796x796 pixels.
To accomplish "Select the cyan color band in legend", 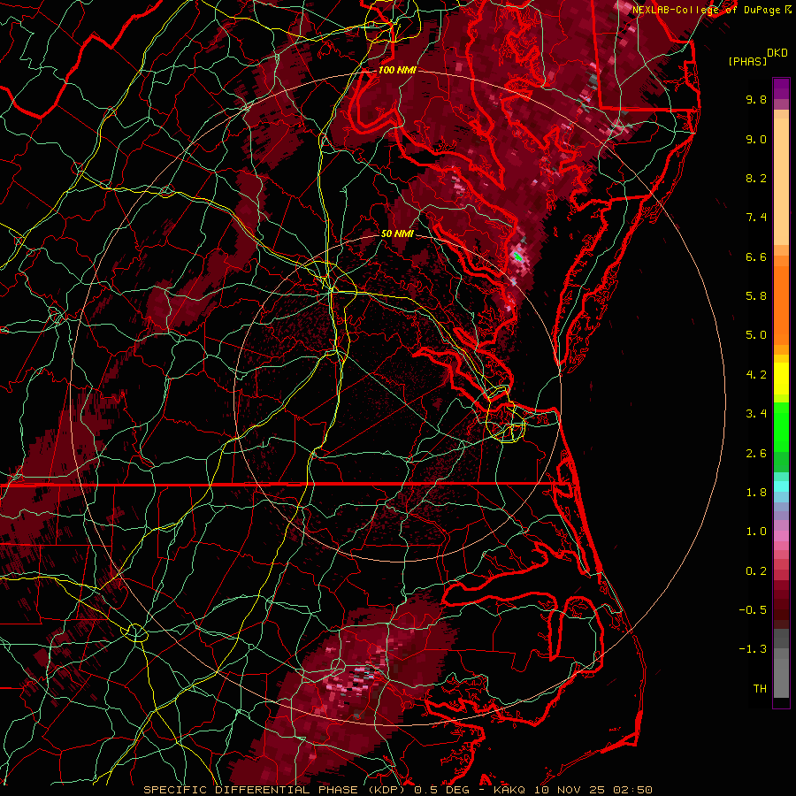I will point(781,486).
